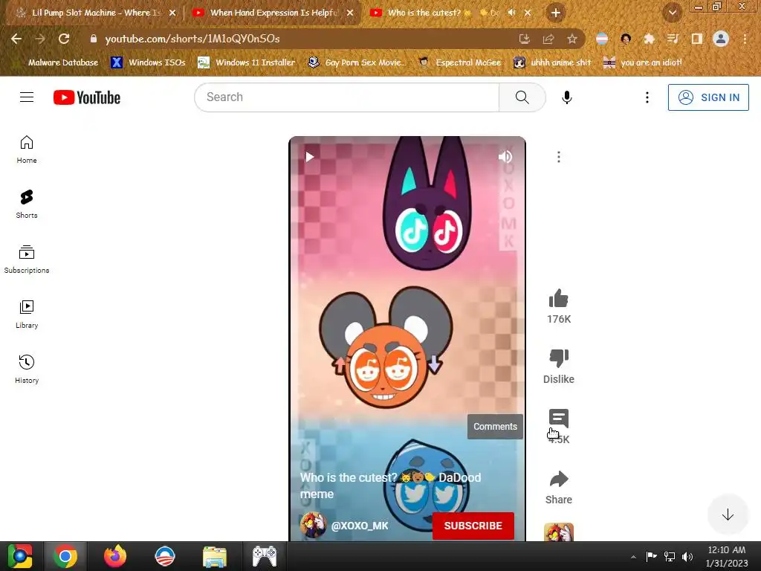Click the channel thumbnail below the Share button
Viewport: 761px width, 571px height.
(559, 532)
